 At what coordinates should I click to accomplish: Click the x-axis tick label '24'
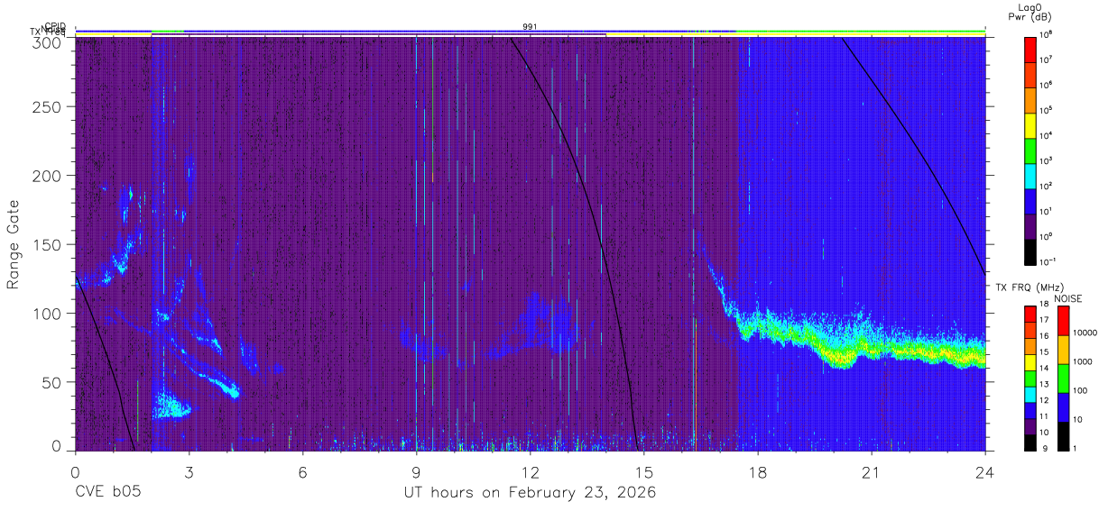click(984, 471)
